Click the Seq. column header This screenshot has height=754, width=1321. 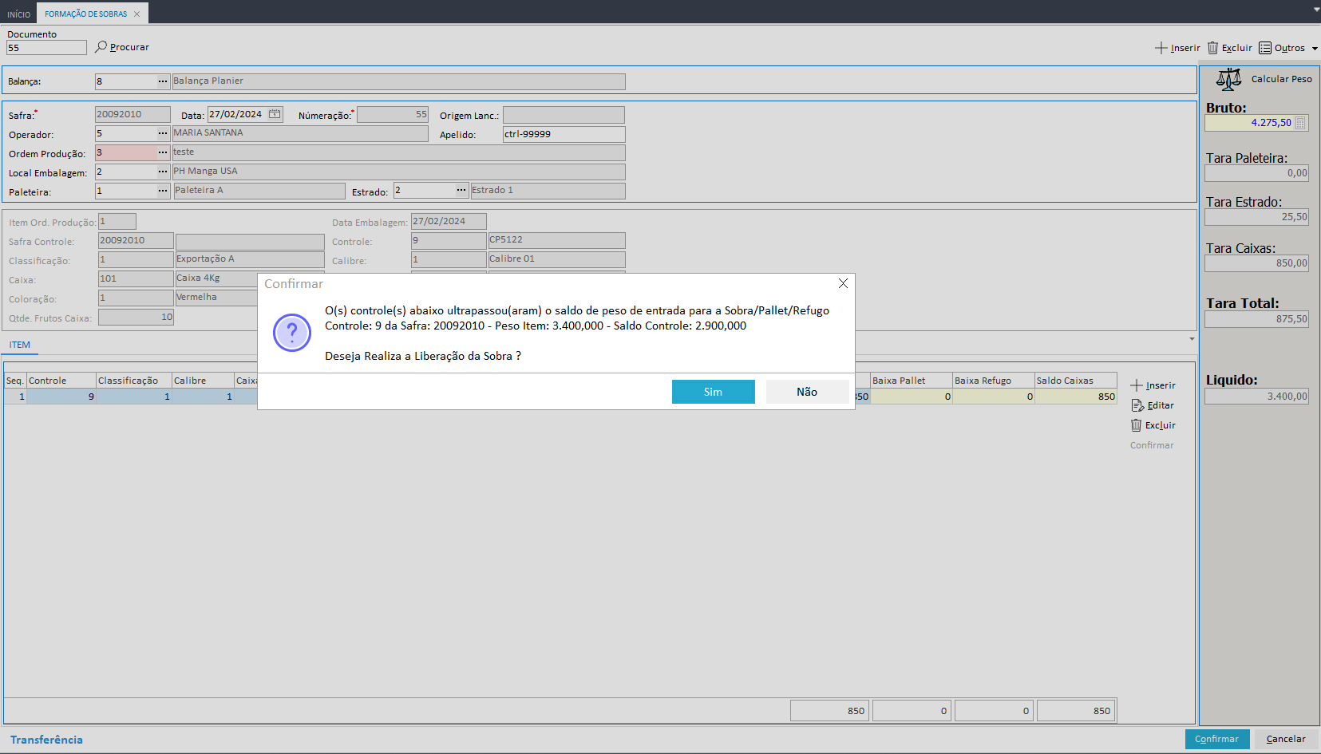tap(15, 381)
